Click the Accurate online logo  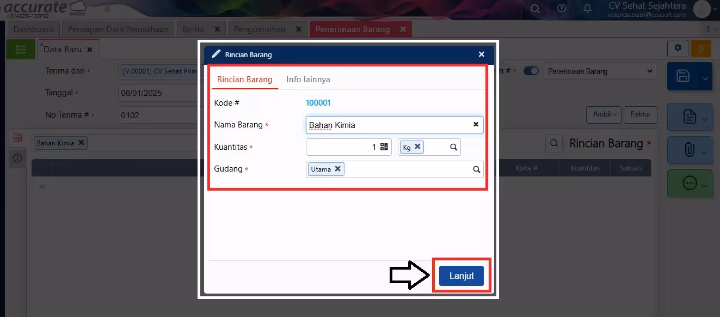click(46, 9)
